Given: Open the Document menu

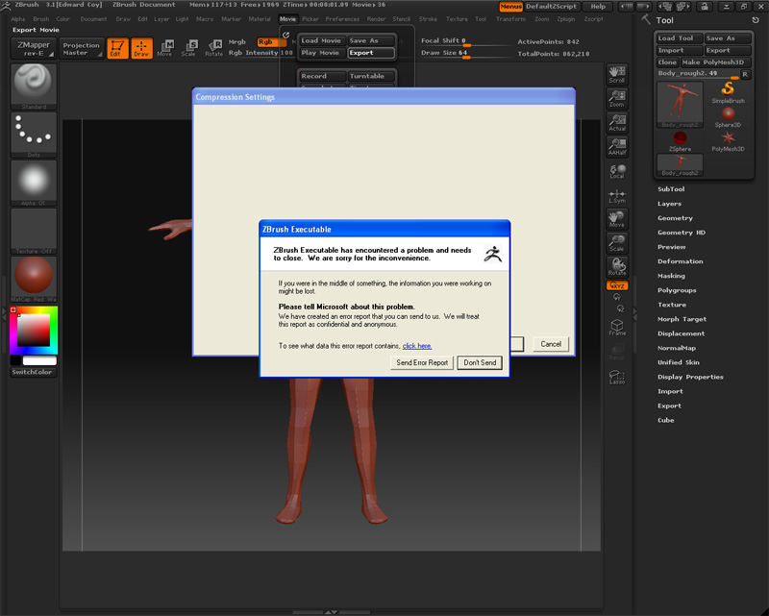Looking at the screenshot, I should point(93,19).
